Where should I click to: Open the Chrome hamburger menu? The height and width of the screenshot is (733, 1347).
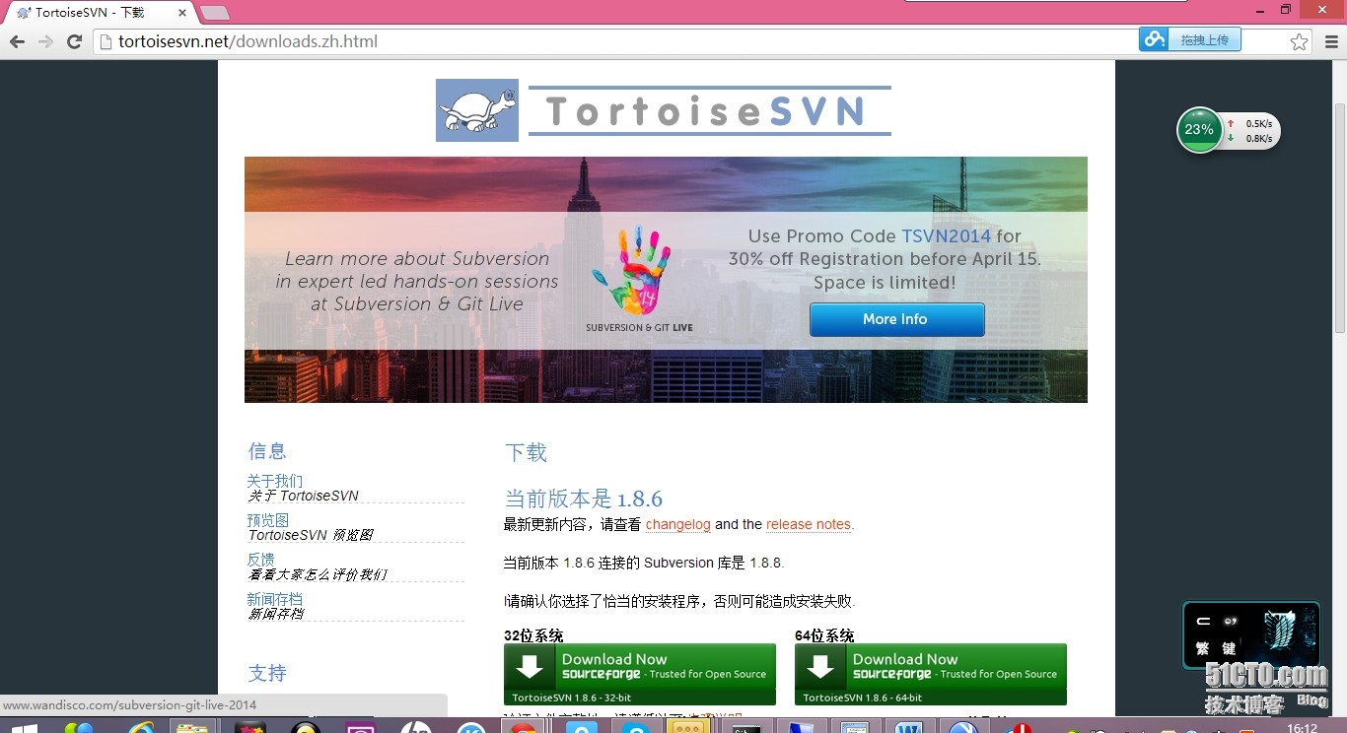click(1331, 41)
